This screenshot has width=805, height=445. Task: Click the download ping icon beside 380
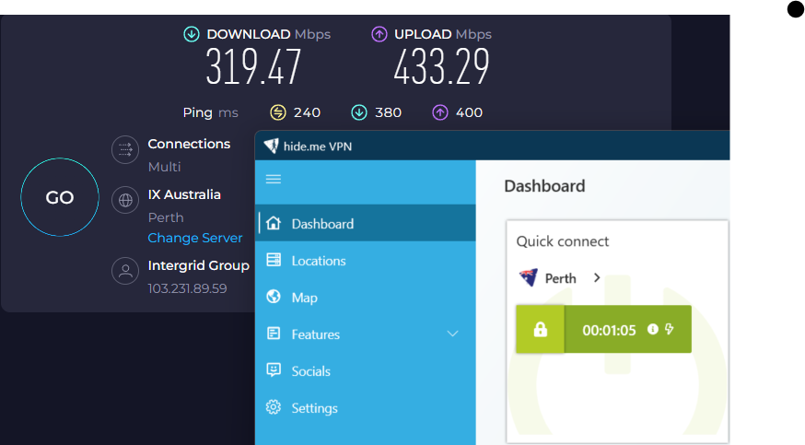(x=359, y=112)
